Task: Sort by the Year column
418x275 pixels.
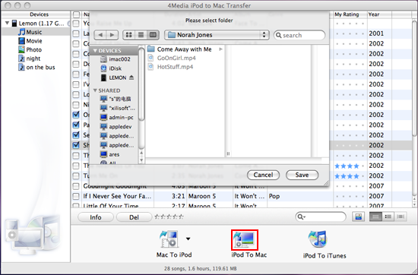Action: click(379, 14)
